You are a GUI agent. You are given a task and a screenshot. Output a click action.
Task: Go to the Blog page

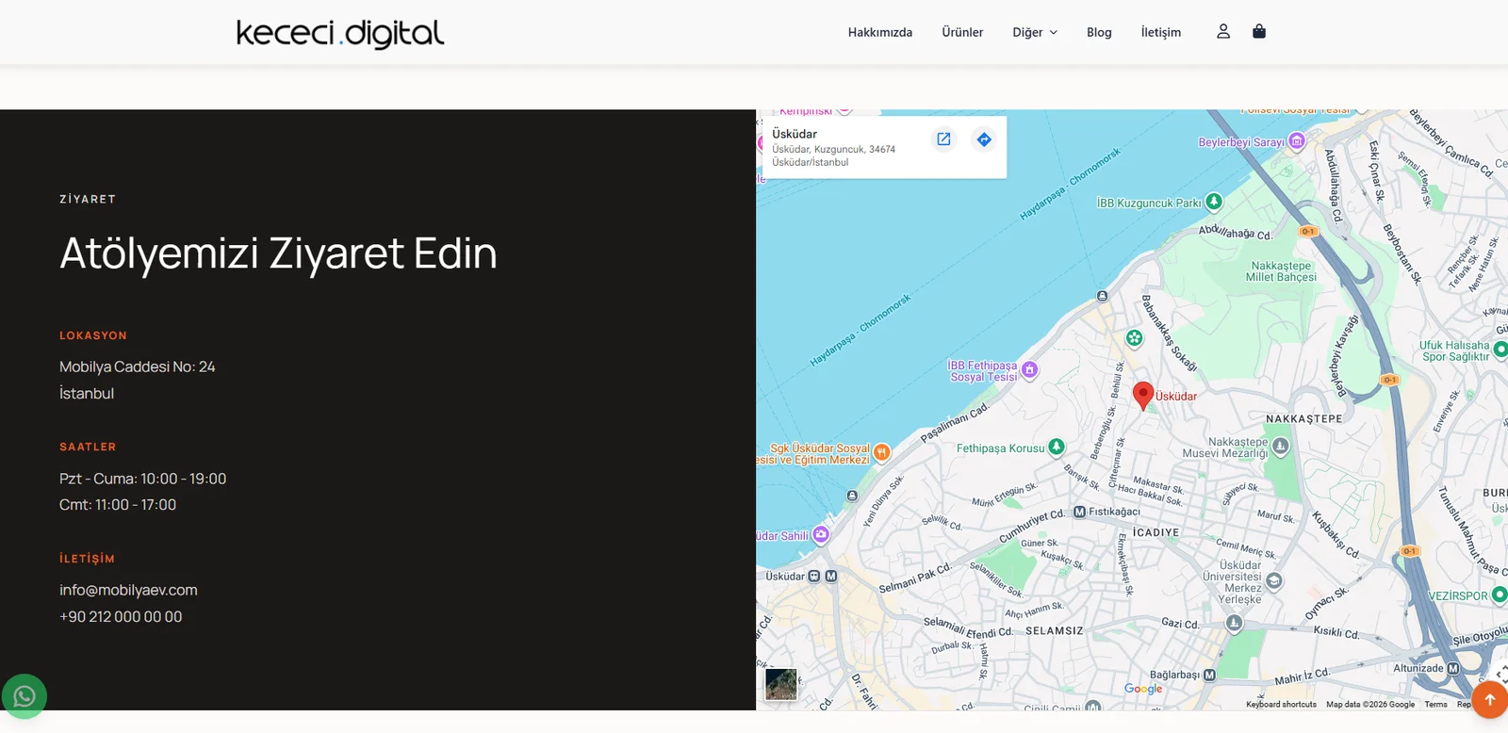tap(1099, 32)
